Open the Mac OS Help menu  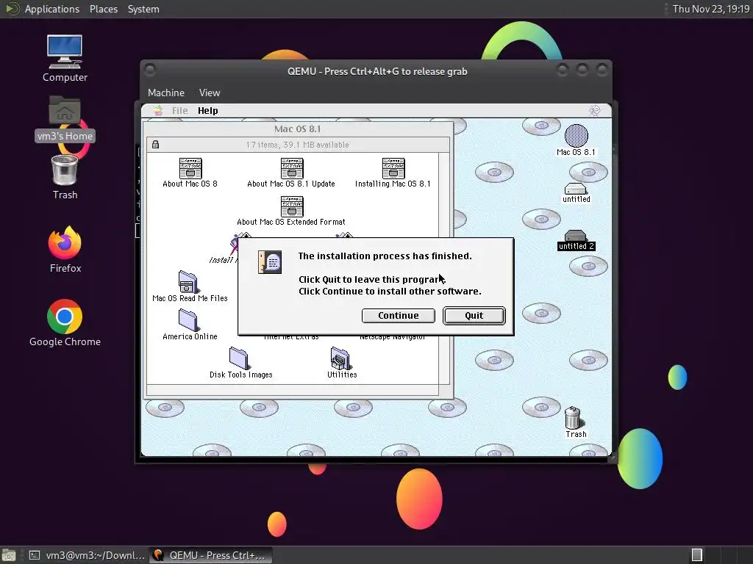pyautogui.click(x=208, y=111)
